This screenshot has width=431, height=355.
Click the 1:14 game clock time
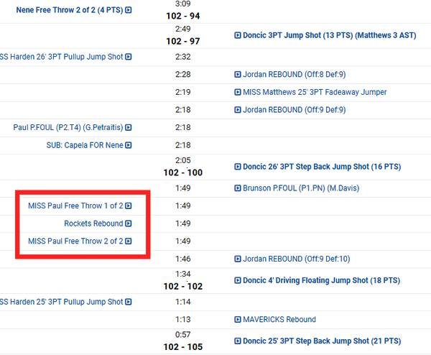click(183, 302)
